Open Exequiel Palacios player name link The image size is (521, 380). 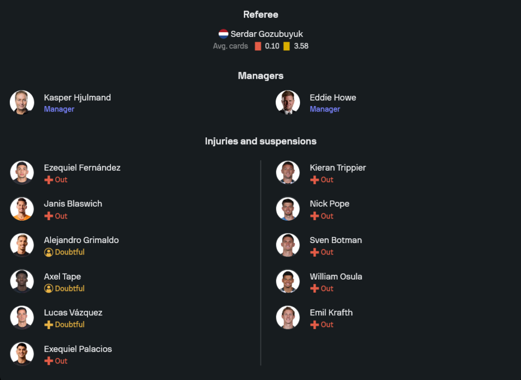78,349
